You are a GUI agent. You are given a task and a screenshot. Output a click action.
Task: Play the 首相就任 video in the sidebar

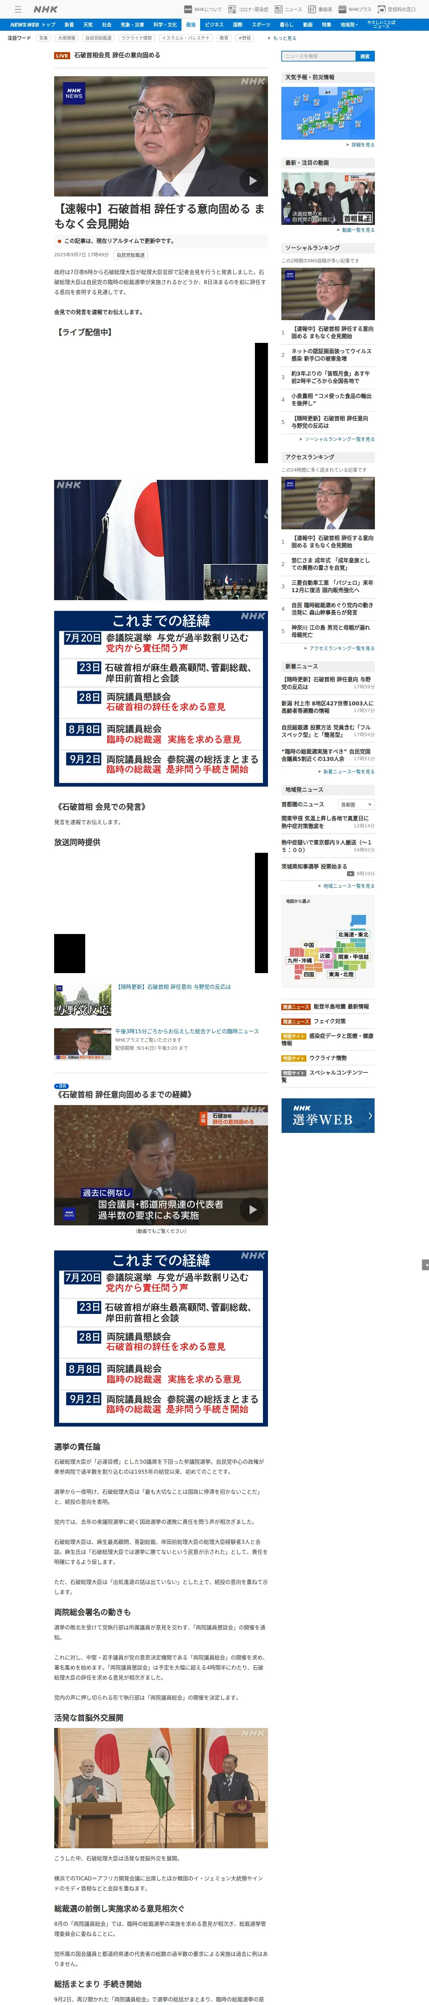pyautogui.click(x=328, y=198)
